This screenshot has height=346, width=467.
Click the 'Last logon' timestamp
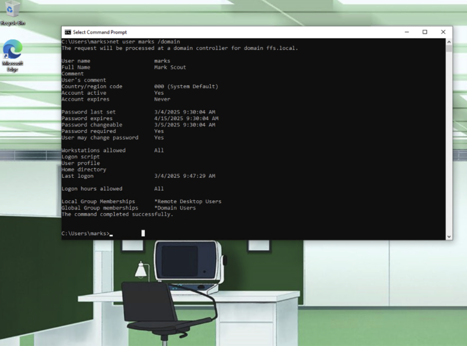(x=185, y=176)
